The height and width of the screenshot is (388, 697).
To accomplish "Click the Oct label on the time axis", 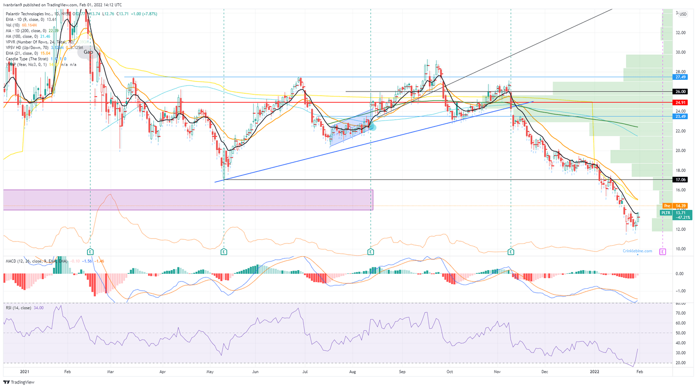I will tap(450, 372).
